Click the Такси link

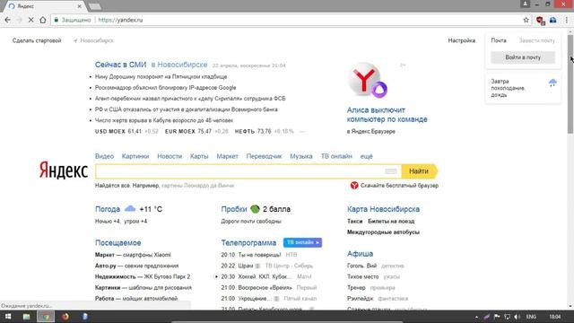tap(355, 222)
